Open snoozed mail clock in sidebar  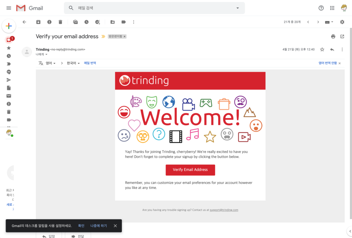9,56
